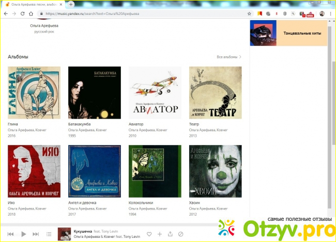Open the Глина album cover

34,93
